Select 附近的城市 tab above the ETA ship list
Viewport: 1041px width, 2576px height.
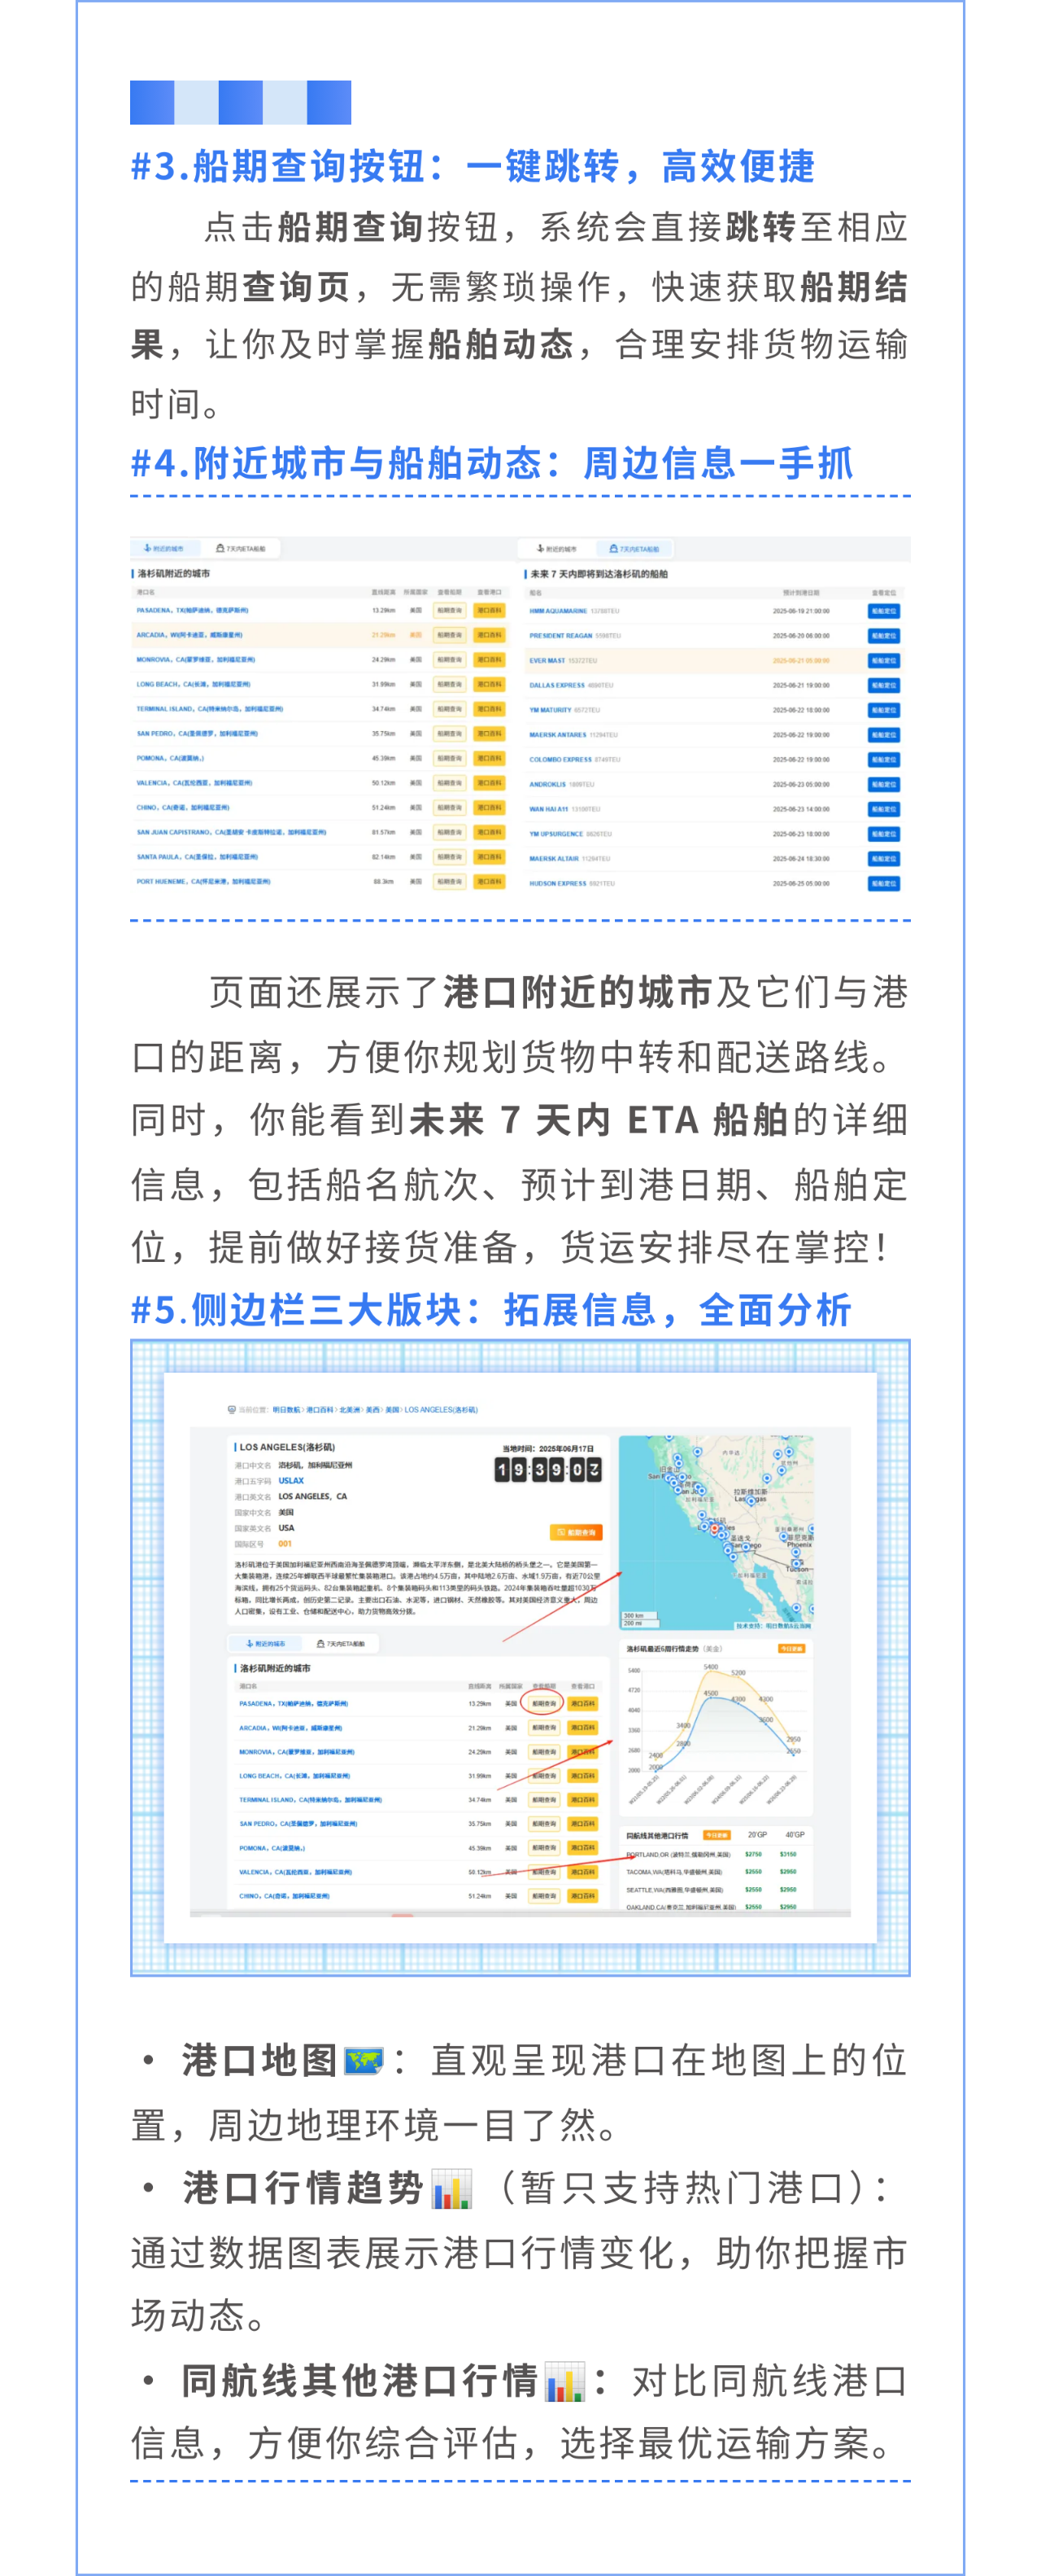pyautogui.click(x=556, y=548)
